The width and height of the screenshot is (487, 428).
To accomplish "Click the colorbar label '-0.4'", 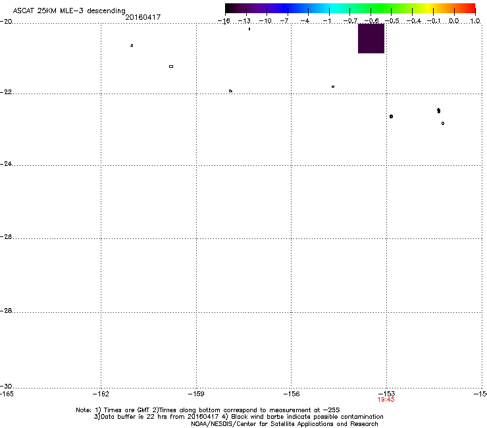I will coord(414,21).
